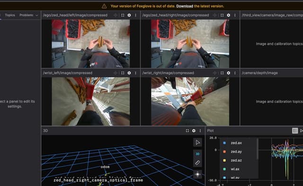Click the move handle of wrist_right panel
Viewport: 303px width, 186px height.
(x=214, y=73)
